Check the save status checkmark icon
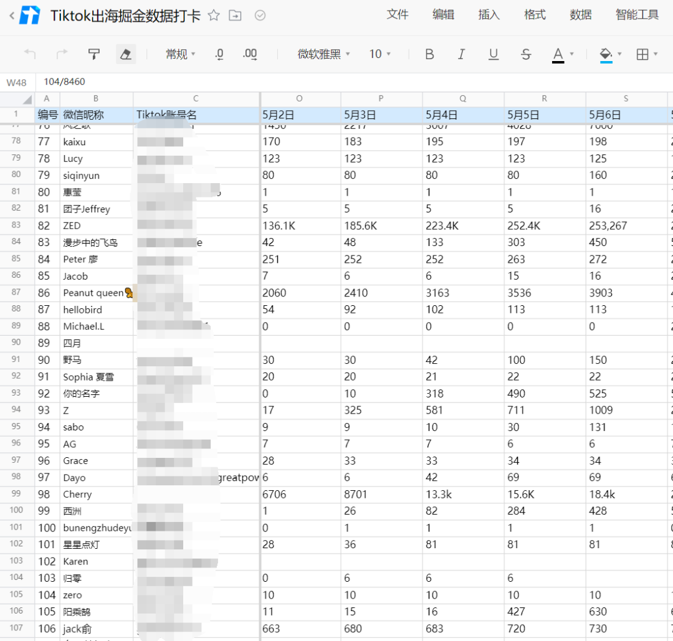Screen dimensions: 673x641 (x=260, y=16)
